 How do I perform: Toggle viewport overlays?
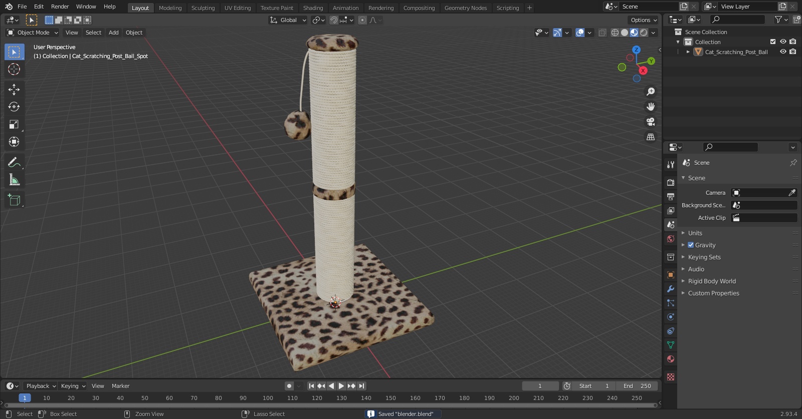click(x=580, y=33)
